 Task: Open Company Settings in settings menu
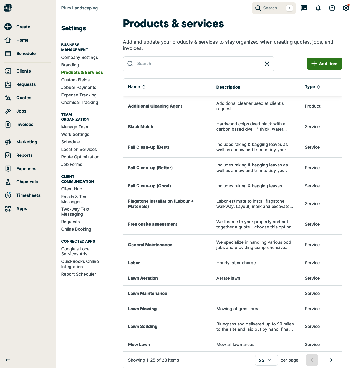[x=79, y=58]
